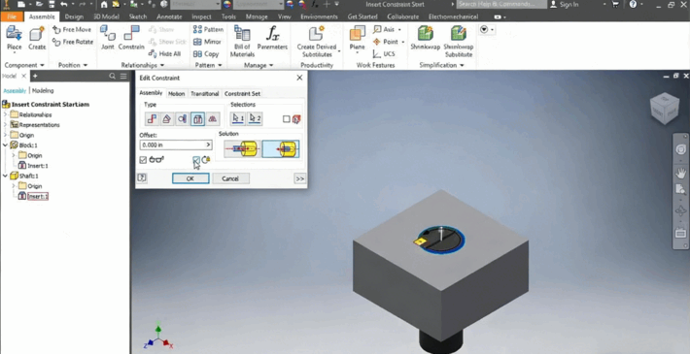Click the Undo arrow
The height and width of the screenshot is (354, 690).
click(x=64, y=5)
